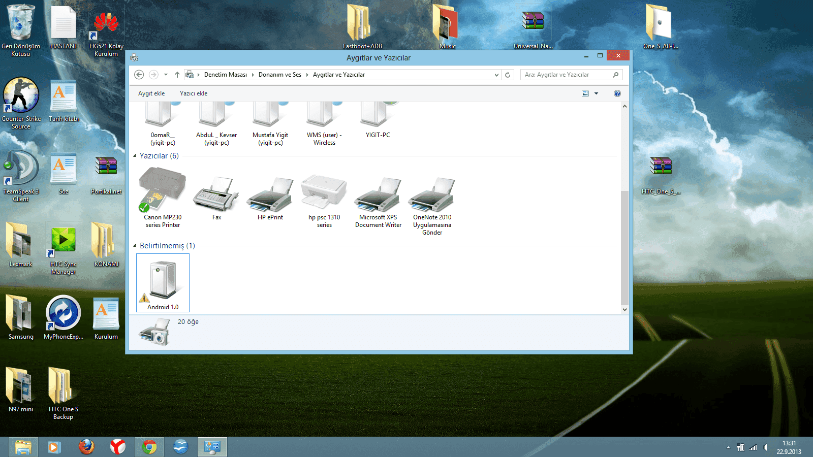
Task: Expand address bar history dropdown
Action: pyautogui.click(x=496, y=75)
